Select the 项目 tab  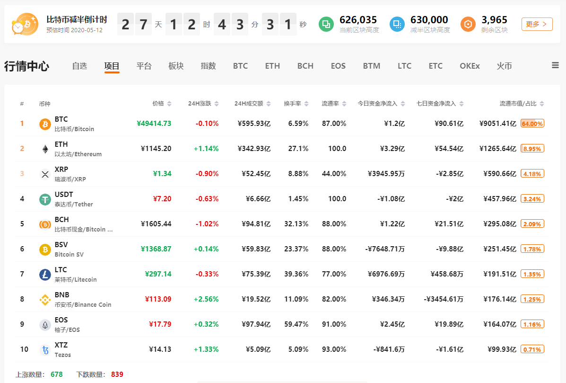112,66
